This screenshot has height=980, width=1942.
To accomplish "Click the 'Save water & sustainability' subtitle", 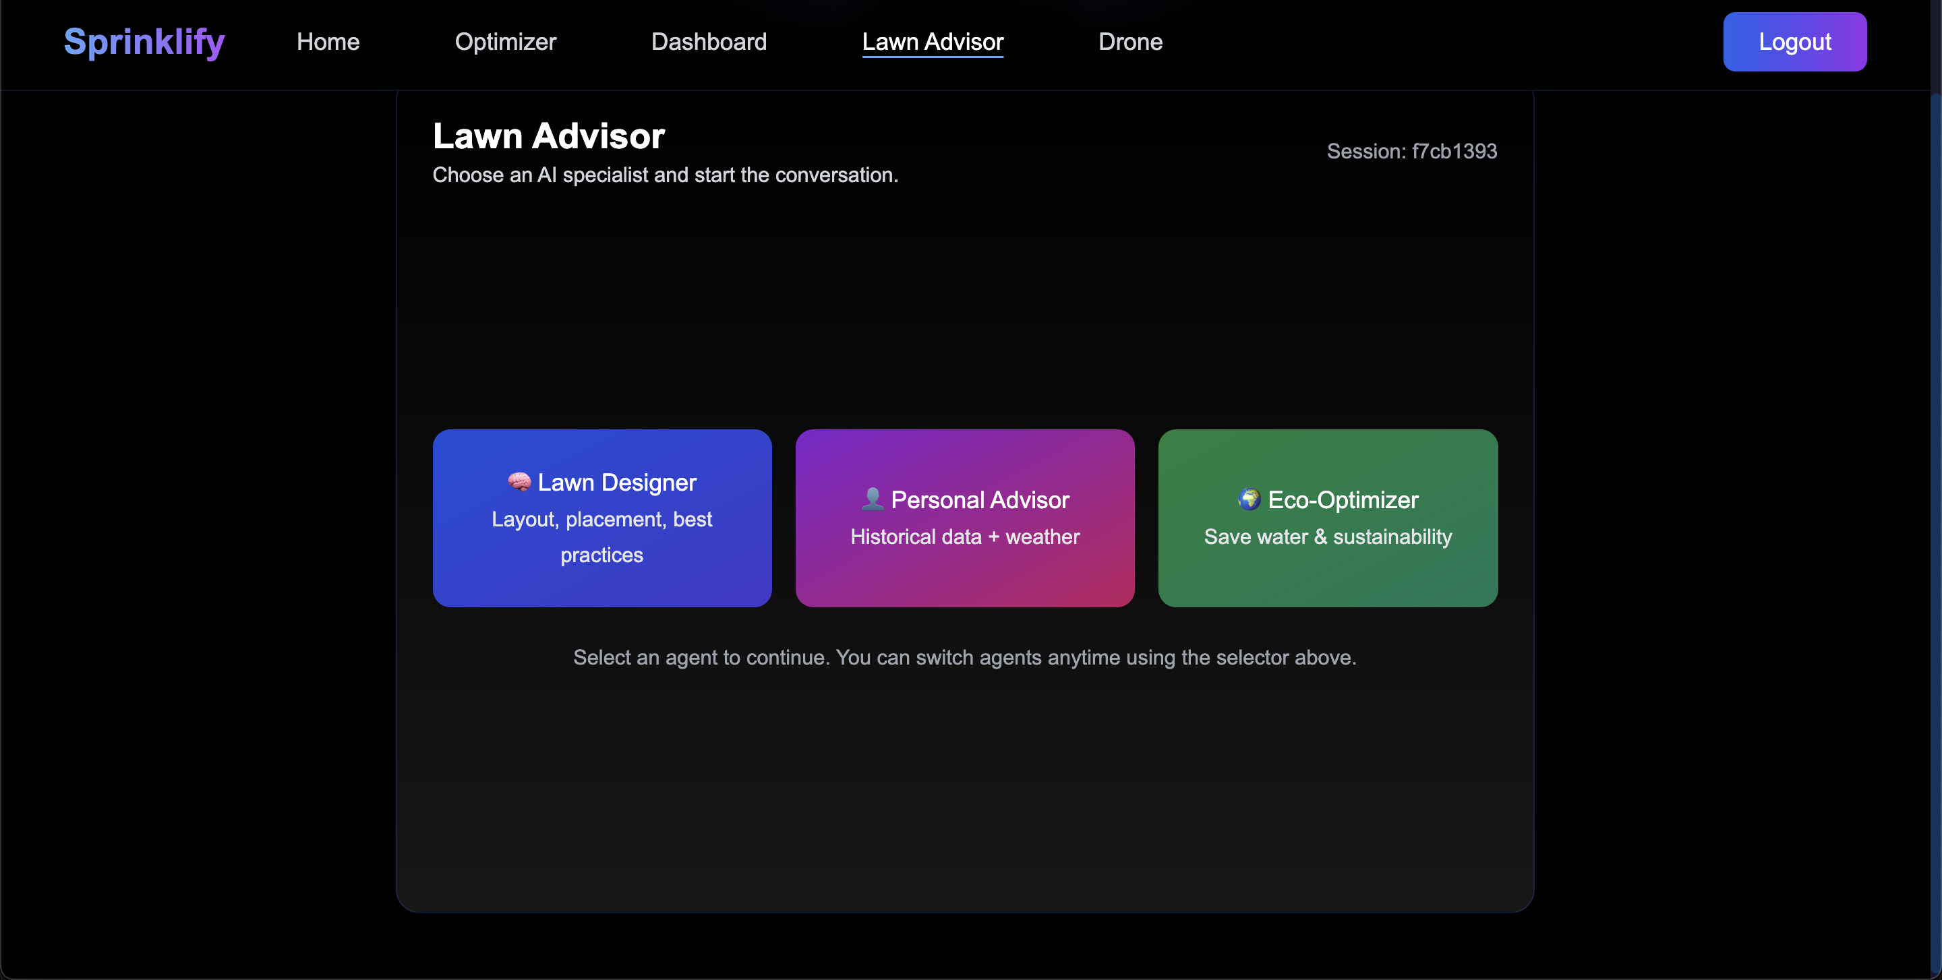I will [1327, 537].
